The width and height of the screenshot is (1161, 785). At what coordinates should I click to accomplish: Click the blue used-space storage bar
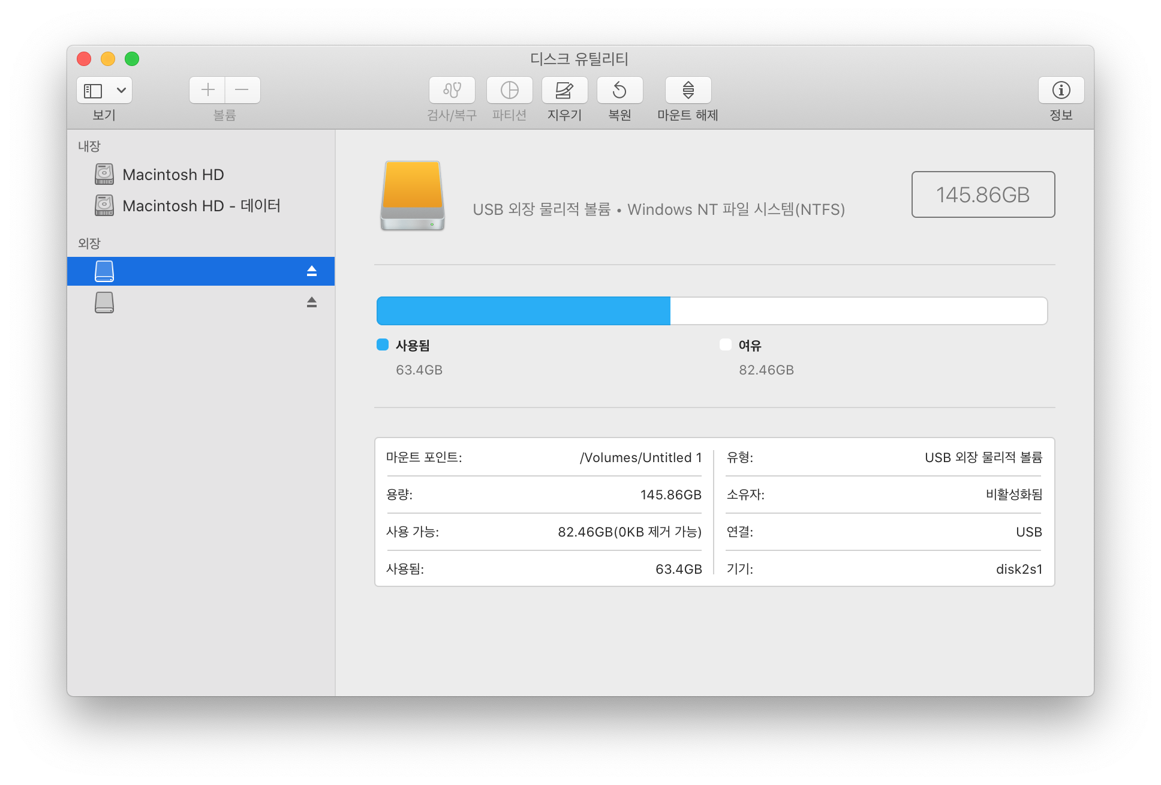(x=523, y=311)
